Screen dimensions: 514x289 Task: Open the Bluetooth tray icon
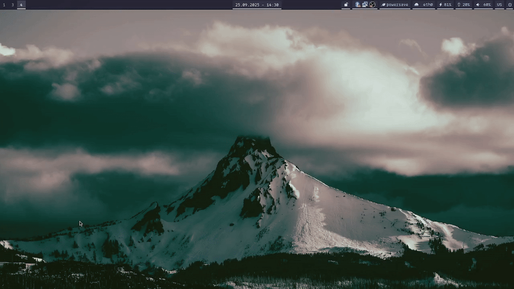pos(357,5)
